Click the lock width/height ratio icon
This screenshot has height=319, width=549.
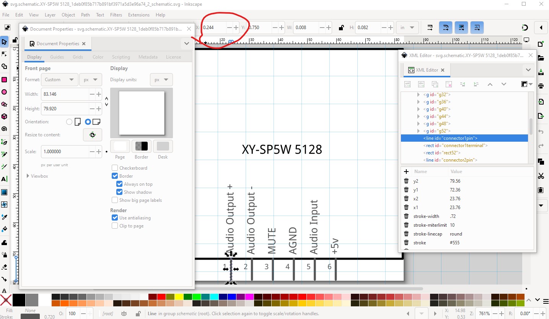click(341, 28)
